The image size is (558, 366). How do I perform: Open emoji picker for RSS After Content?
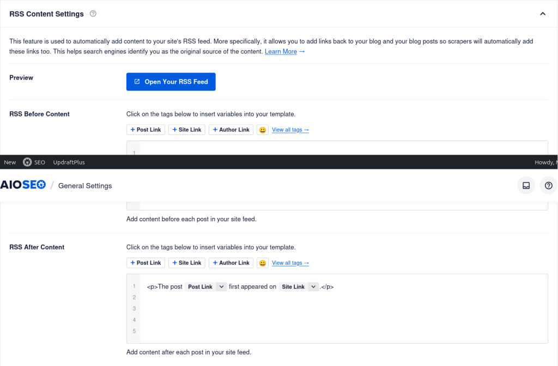pos(263,263)
